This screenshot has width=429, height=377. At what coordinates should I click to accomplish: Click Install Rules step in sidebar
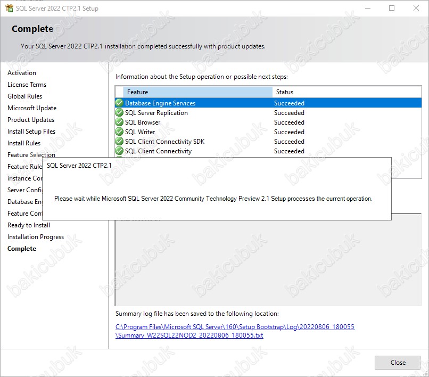point(24,143)
